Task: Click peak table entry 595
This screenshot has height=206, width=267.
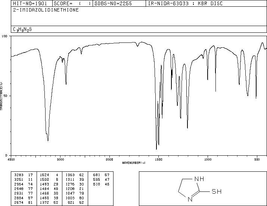Action: [x=97, y=180]
